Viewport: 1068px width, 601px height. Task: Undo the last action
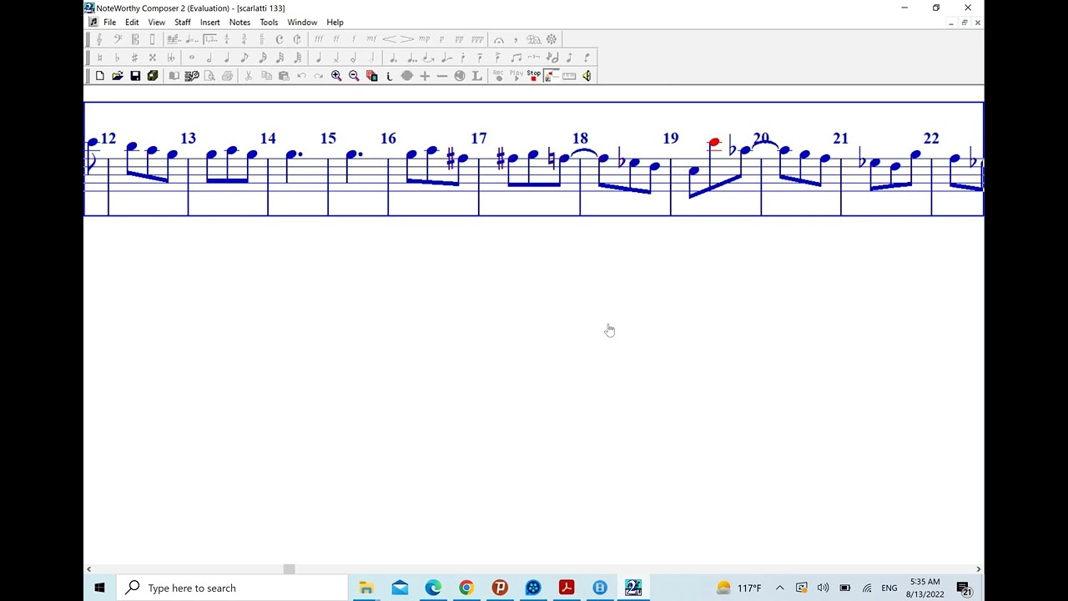point(301,76)
